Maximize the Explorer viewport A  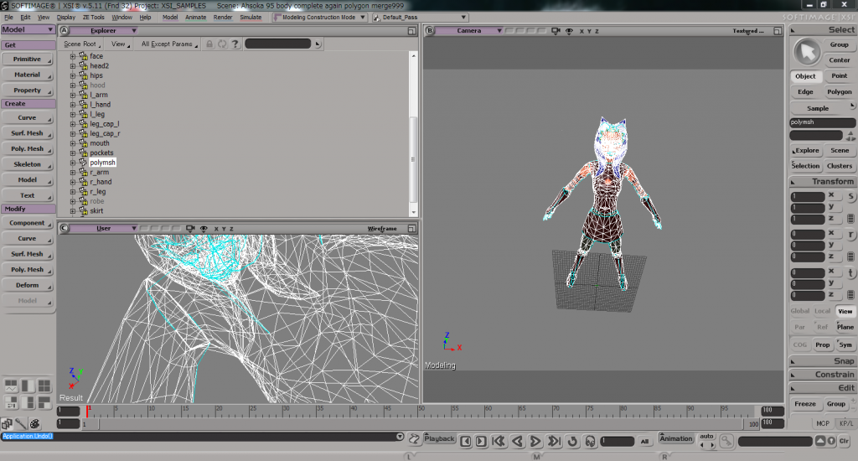point(411,31)
